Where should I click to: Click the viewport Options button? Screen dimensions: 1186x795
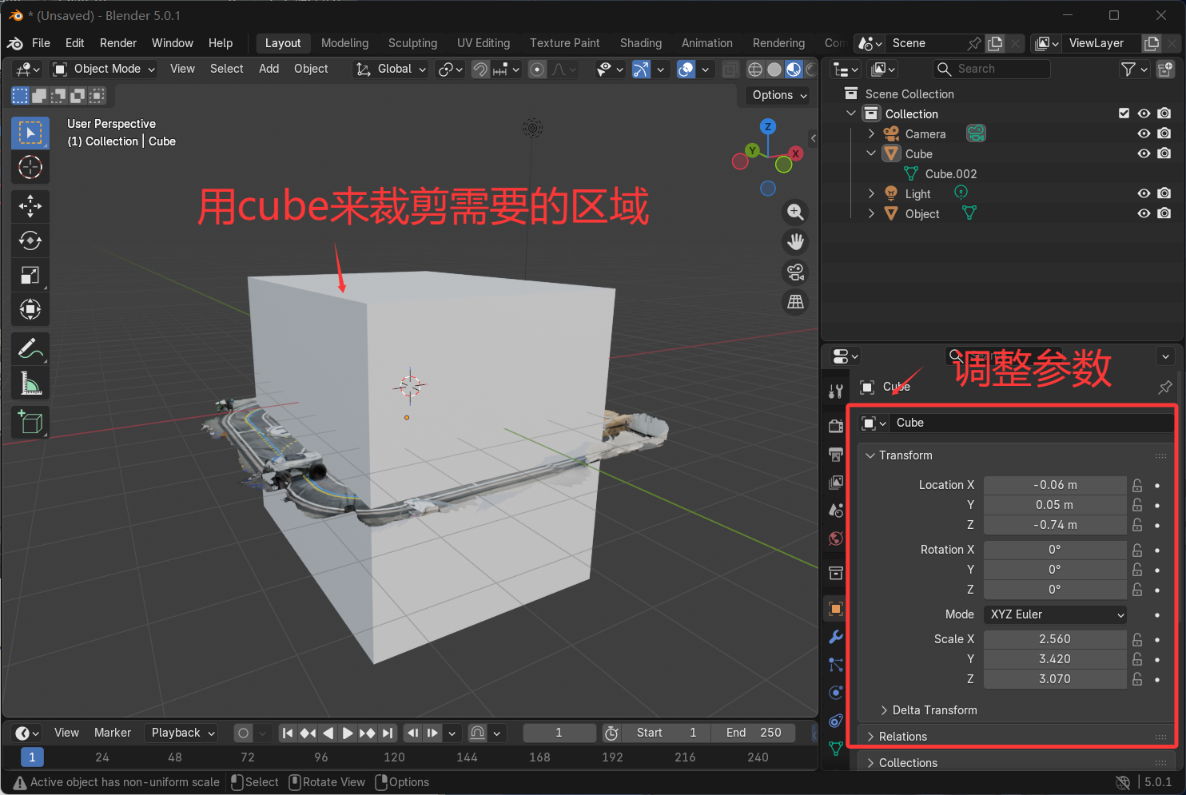774,95
